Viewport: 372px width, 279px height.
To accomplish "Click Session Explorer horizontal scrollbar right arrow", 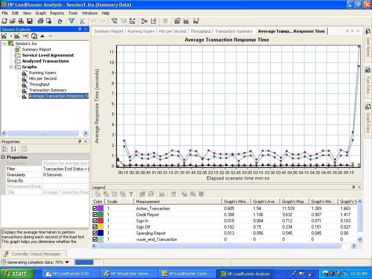I will (86, 133).
